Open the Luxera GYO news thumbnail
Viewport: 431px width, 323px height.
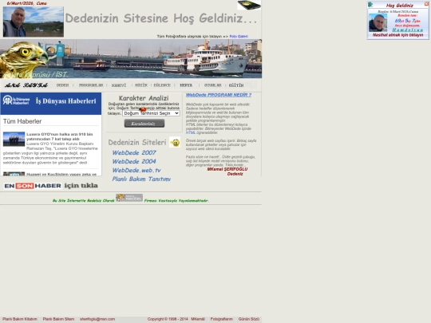(x=14, y=139)
